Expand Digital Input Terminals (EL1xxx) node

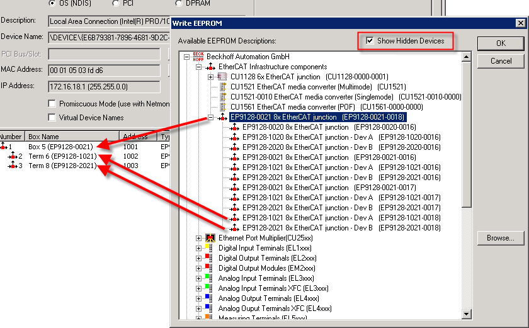point(199,249)
